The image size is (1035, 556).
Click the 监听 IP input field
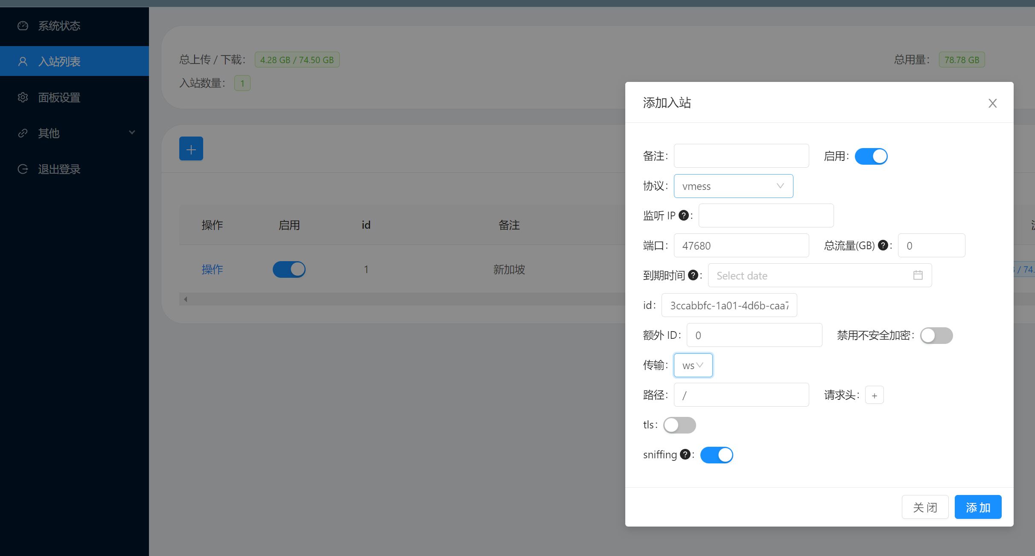766,215
